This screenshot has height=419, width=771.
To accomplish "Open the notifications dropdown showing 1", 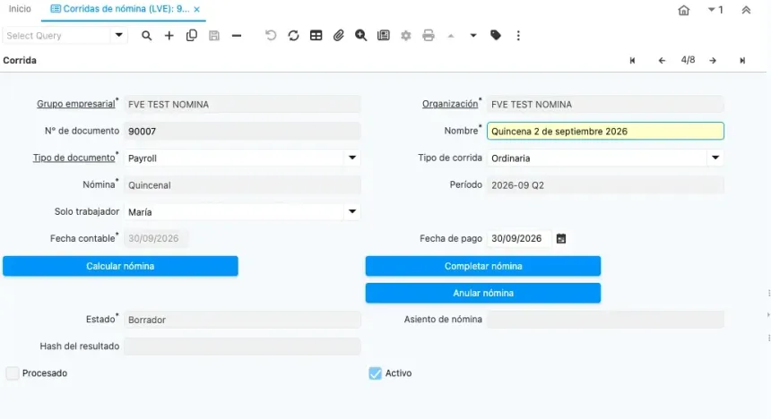I will 715,10.
